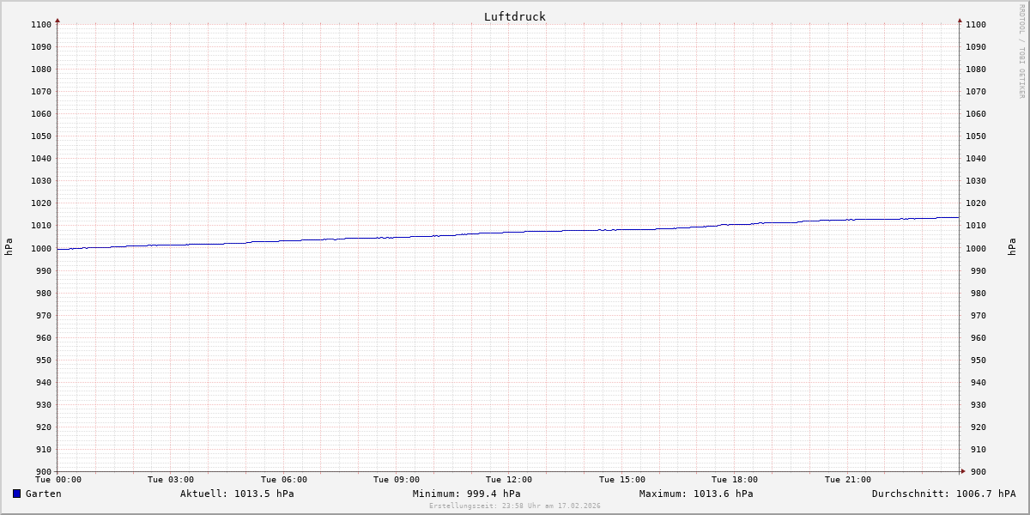This screenshot has width=1030, height=515.
Task: Click the Tue 00:00 time axis label
Action: 58,480
